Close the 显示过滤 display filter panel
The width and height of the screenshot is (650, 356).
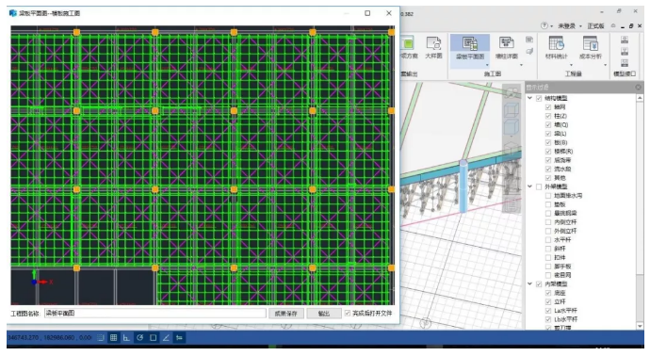click(638, 87)
